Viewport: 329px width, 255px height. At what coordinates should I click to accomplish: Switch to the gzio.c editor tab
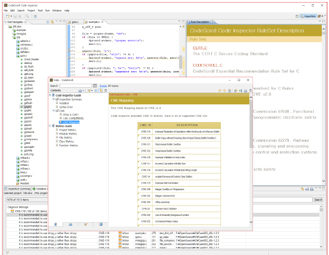(x=75, y=22)
